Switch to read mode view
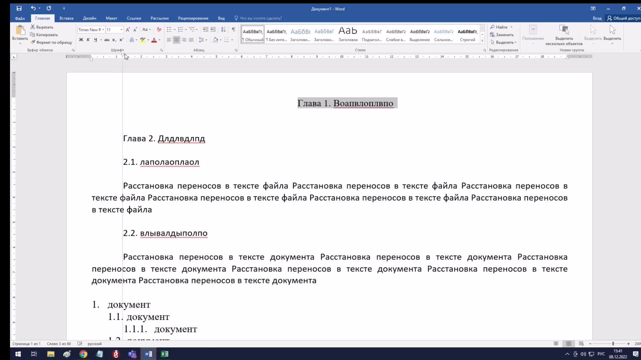The height and width of the screenshot is (360, 641). point(556,344)
